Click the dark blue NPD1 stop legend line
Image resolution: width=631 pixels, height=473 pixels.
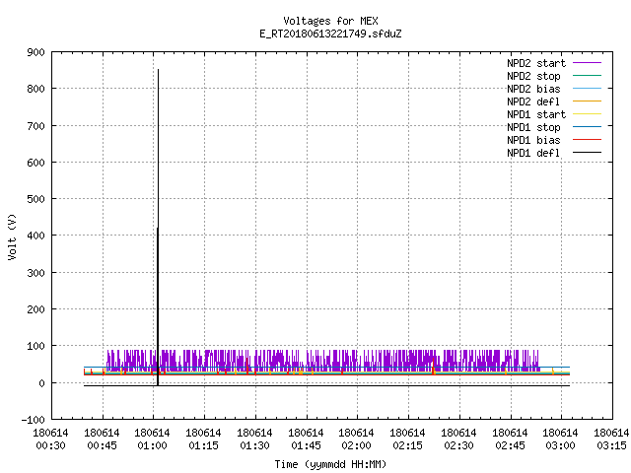(x=588, y=127)
